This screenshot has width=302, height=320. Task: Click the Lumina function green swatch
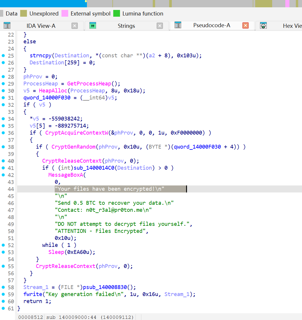pyautogui.click(x=116, y=13)
